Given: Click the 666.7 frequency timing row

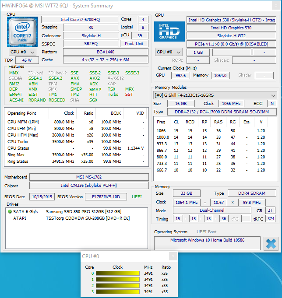Looking at the screenshot, I should pyautogui.click(x=215, y=170).
